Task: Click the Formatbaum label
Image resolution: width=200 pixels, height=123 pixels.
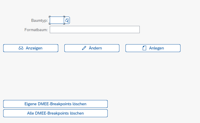Action: coord(36,30)
